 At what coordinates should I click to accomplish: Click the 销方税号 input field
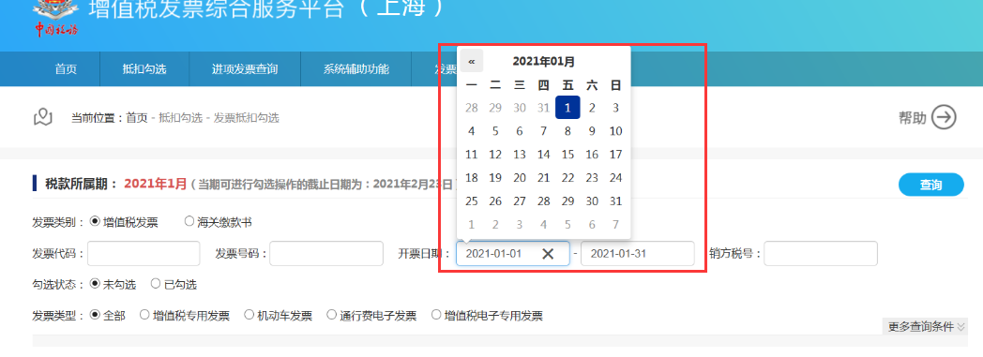pos(821,254)
